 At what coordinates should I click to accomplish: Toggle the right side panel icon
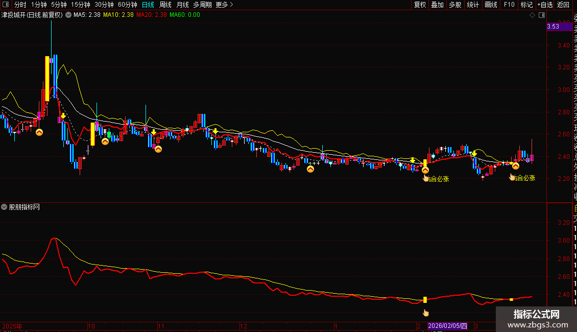542,15
